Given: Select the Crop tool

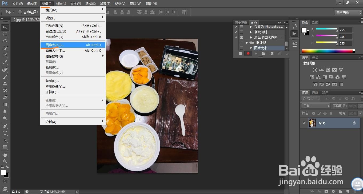Looking at the screenshot, I should [5, 55].
